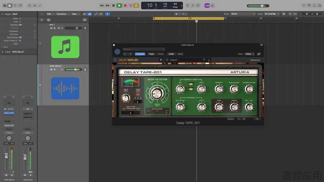Add a new track with plus button

tap(41, 20)
